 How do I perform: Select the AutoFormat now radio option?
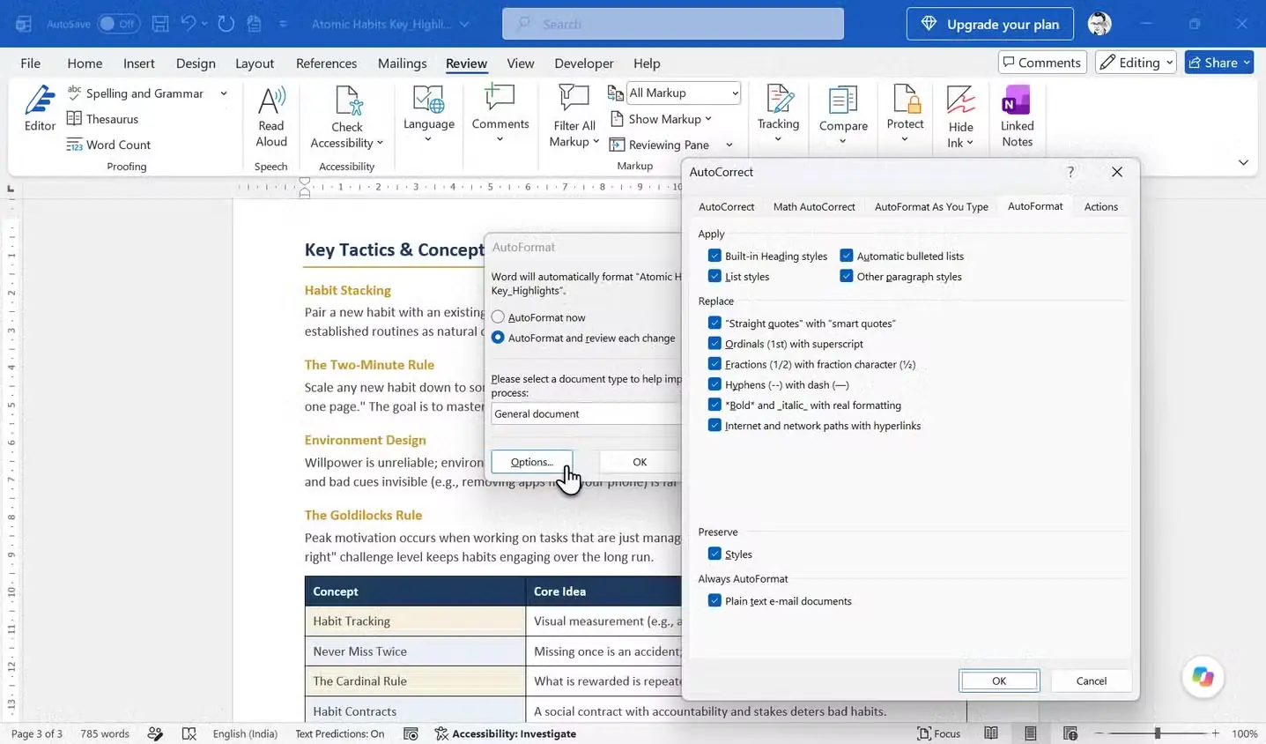tap(498, 317)
